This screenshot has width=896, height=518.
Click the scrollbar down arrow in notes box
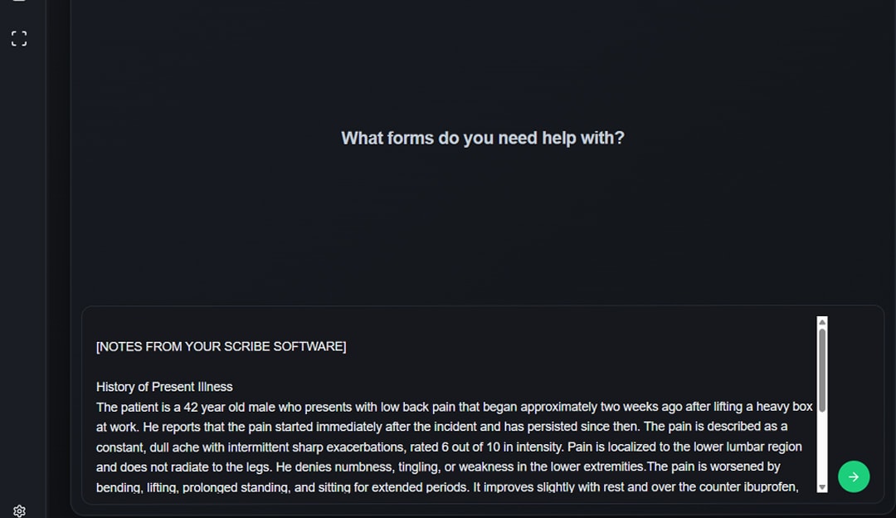tap(822, 487)
